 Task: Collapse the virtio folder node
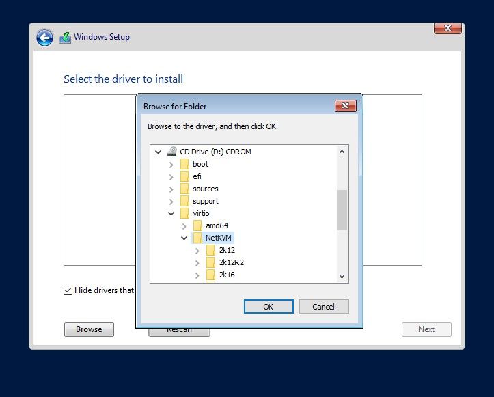pyautogui.click(x=171, y=214)
